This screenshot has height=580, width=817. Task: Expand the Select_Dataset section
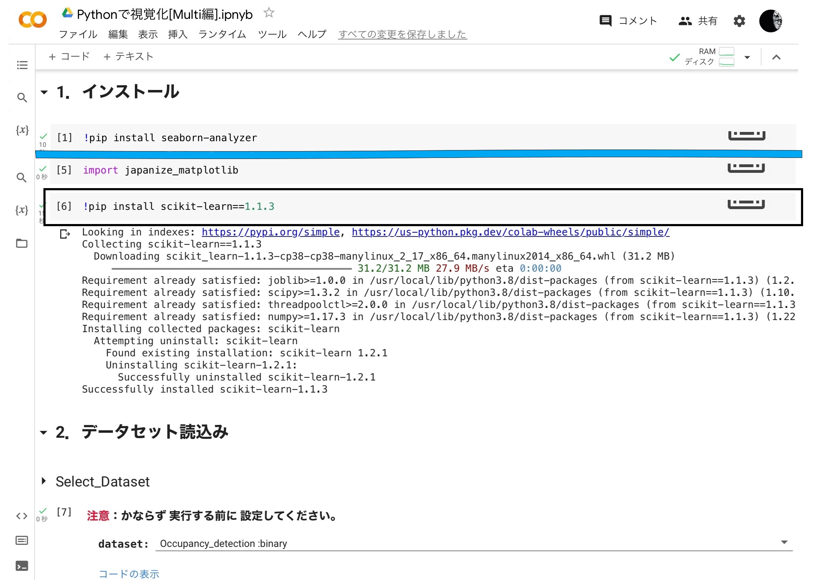click(44, 481)
